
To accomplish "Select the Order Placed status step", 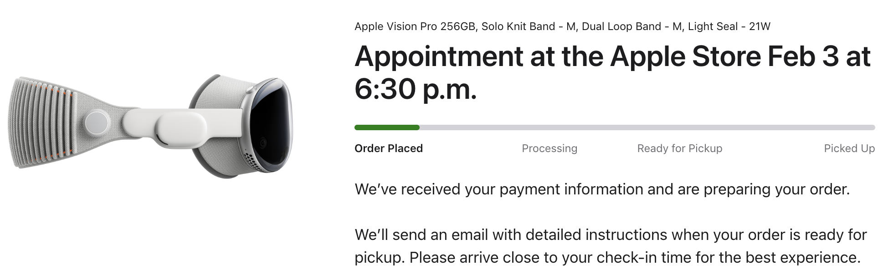I will [389, 148].
